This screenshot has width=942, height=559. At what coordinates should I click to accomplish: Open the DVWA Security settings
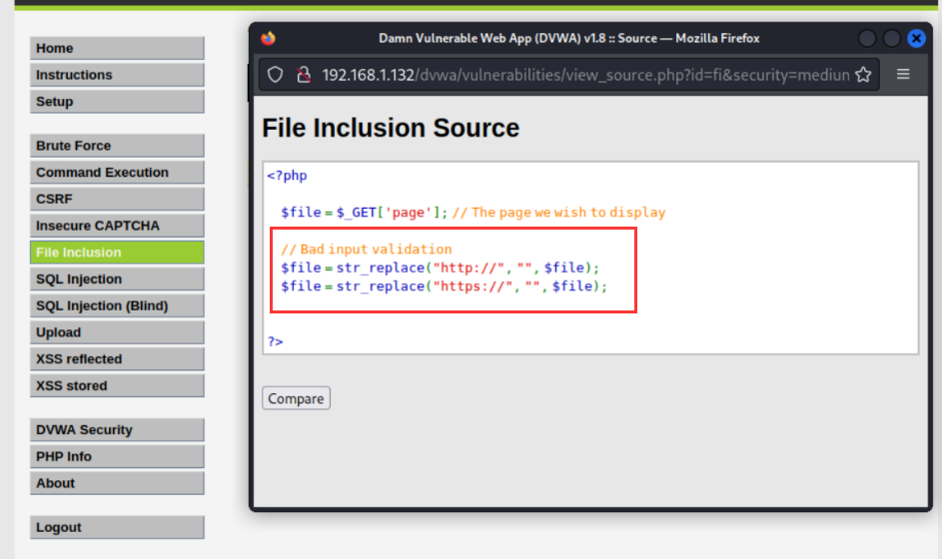point(117,430)
